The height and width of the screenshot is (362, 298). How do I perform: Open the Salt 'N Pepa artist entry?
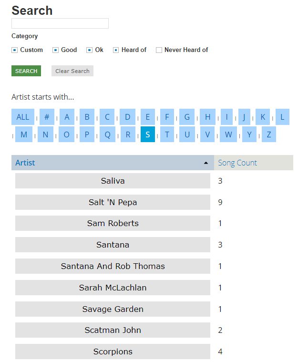point(113,202)
